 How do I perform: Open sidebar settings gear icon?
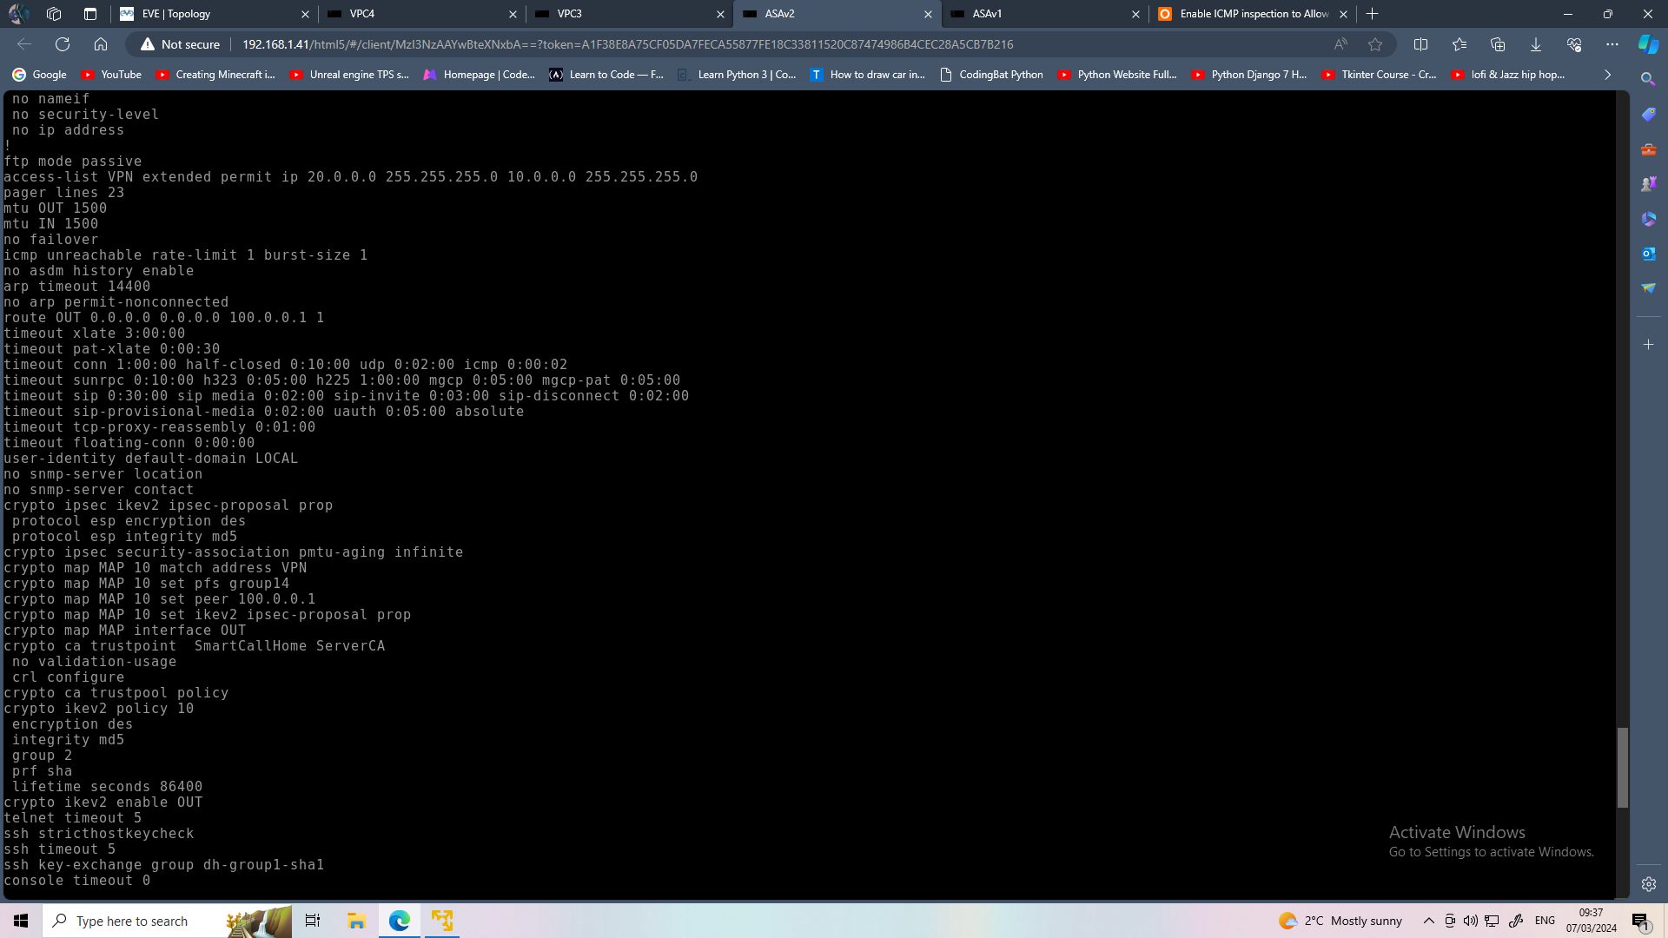coord(1648,884)
